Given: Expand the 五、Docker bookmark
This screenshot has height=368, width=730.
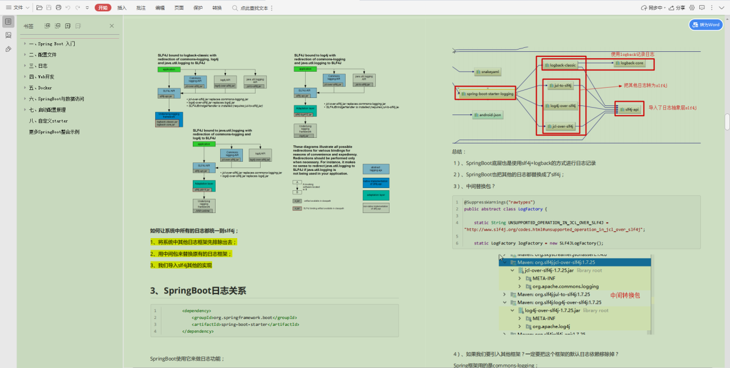Looking at the screenshot, I should [x=25, y=88].
